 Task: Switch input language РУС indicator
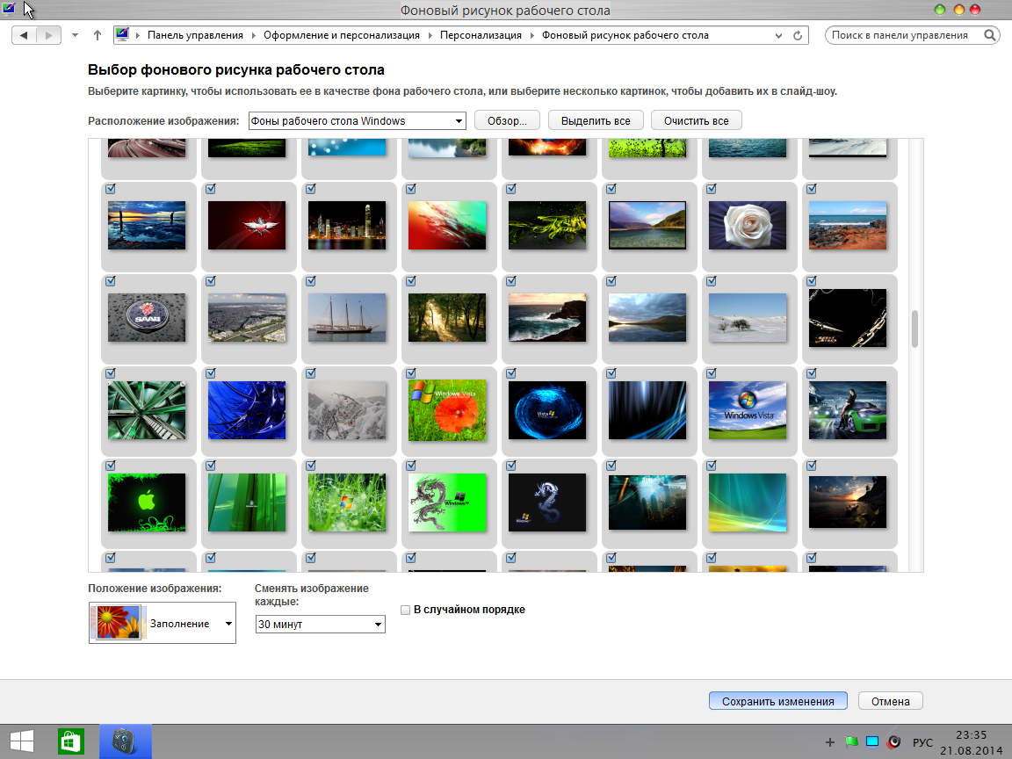(x=922, y=743)
